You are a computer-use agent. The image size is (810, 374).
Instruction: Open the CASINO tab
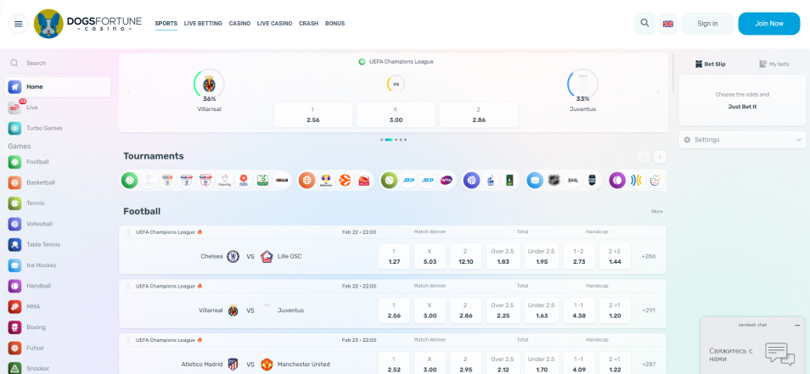239,24
